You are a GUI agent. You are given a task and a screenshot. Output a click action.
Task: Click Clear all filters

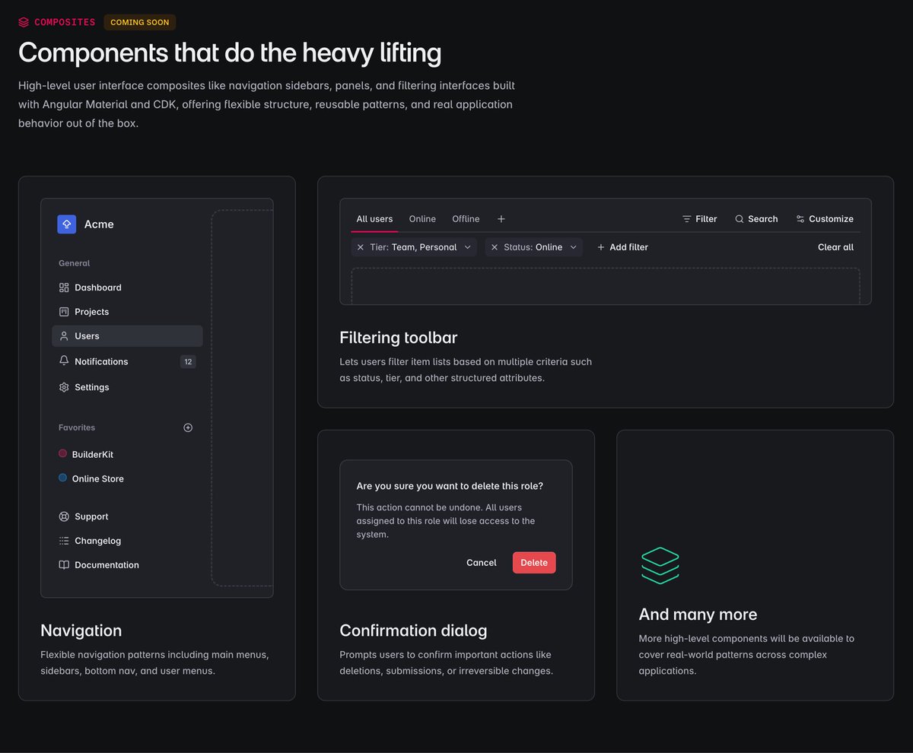835,247
